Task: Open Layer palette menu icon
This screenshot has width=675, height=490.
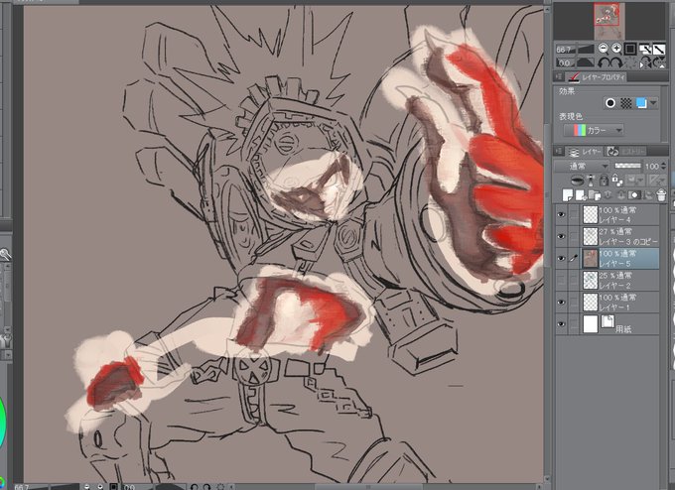Action: click(x=558, y=152)
